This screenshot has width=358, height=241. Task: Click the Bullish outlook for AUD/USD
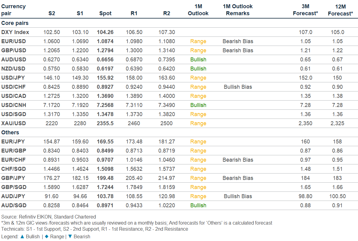198,60
